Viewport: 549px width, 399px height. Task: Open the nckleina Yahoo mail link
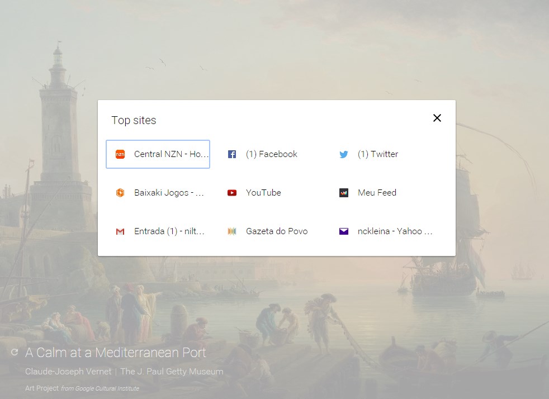pyautogui.click(x=382, y=231)
